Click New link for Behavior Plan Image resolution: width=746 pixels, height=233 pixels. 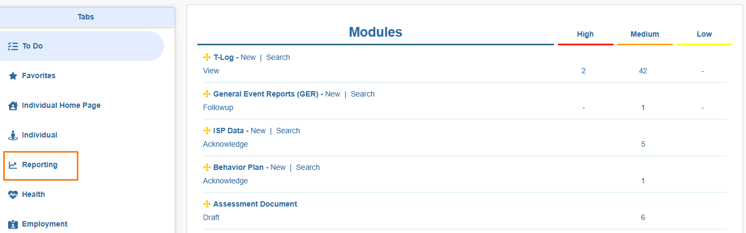pyautogui.click(x=278, y=168)
